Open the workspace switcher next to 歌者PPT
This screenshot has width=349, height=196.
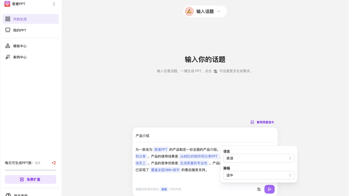[x=54, y=4]
